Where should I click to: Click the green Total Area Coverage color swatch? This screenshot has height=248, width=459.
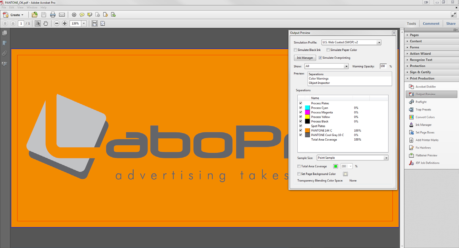tap(335, 166)
